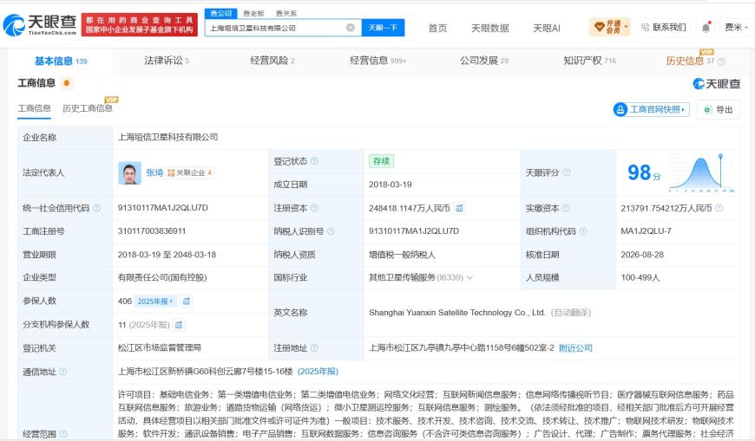Open the 天眼AI navigation link
755x441 pixels.
(546, 29)
